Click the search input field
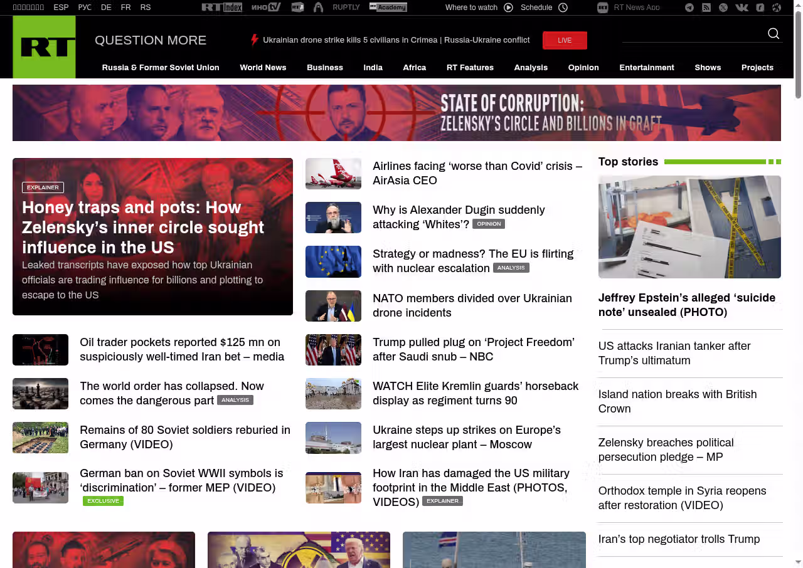Screen dimensions: 803x568 (693, 34)
